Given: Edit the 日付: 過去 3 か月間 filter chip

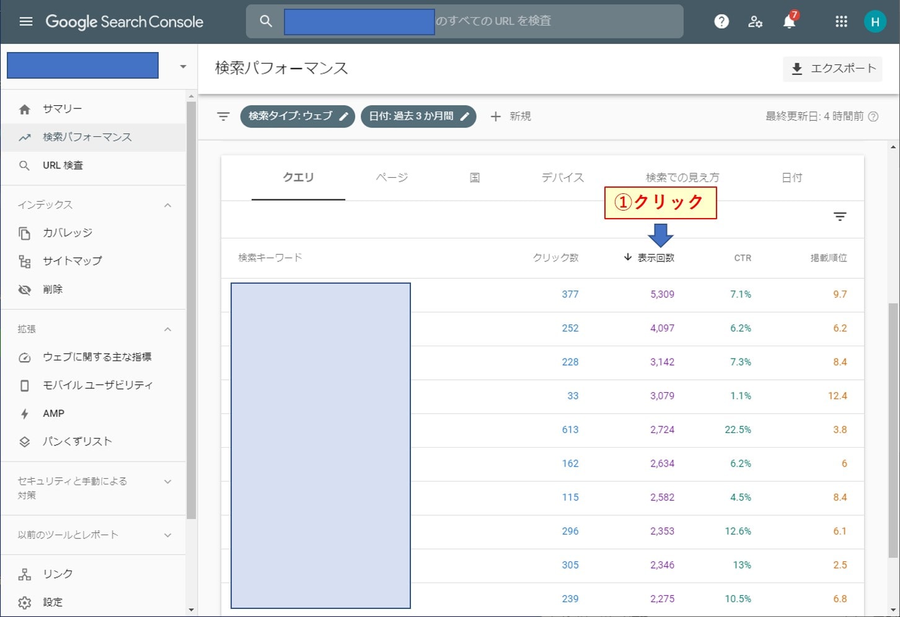Looking at the screenshot, I should coord(418,116).
